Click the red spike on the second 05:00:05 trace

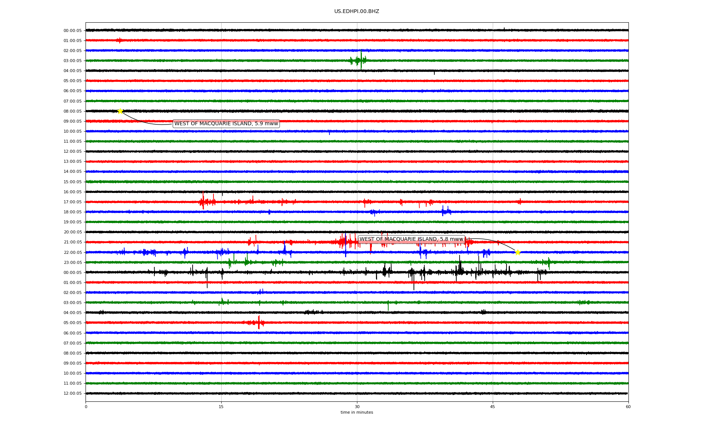pyautogui.click(x=259, y=323)
